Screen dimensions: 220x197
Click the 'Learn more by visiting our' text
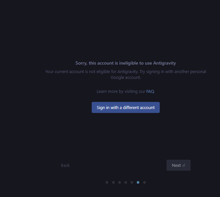(121, 92)
